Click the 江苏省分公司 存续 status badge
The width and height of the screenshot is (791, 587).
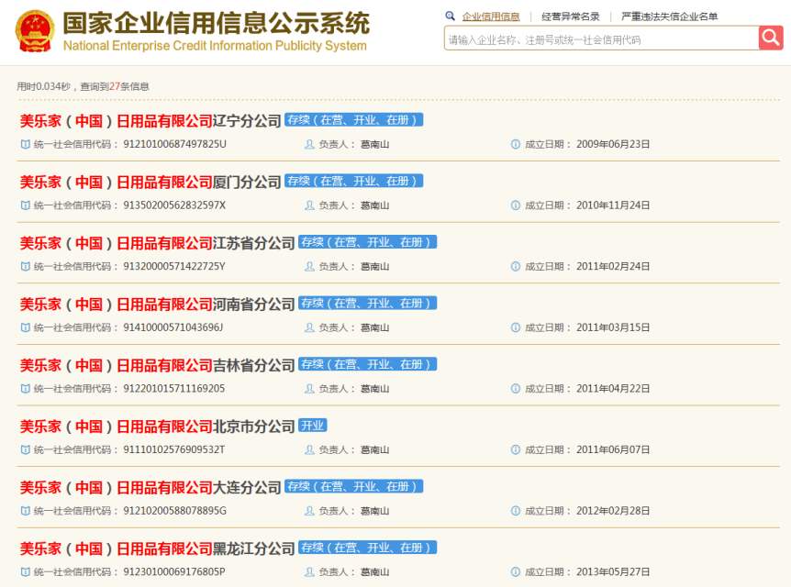pos(367,242)
